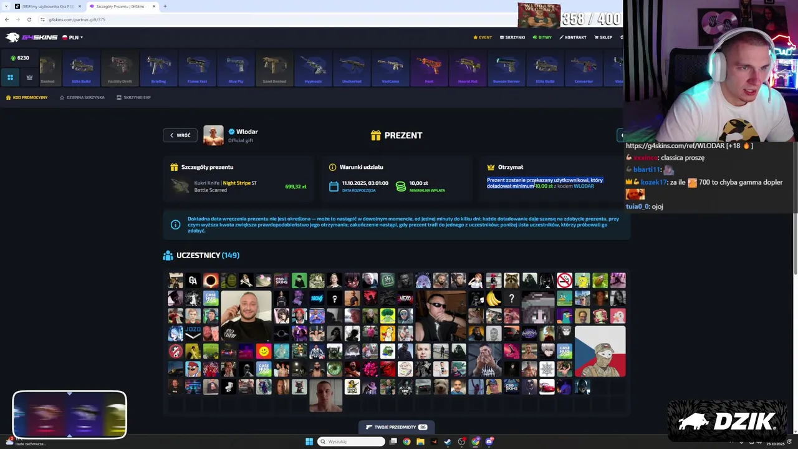Click the gift icon next to PREZENT
The width and height of the screenshot is (798, 449).
(x=375, y=135)
